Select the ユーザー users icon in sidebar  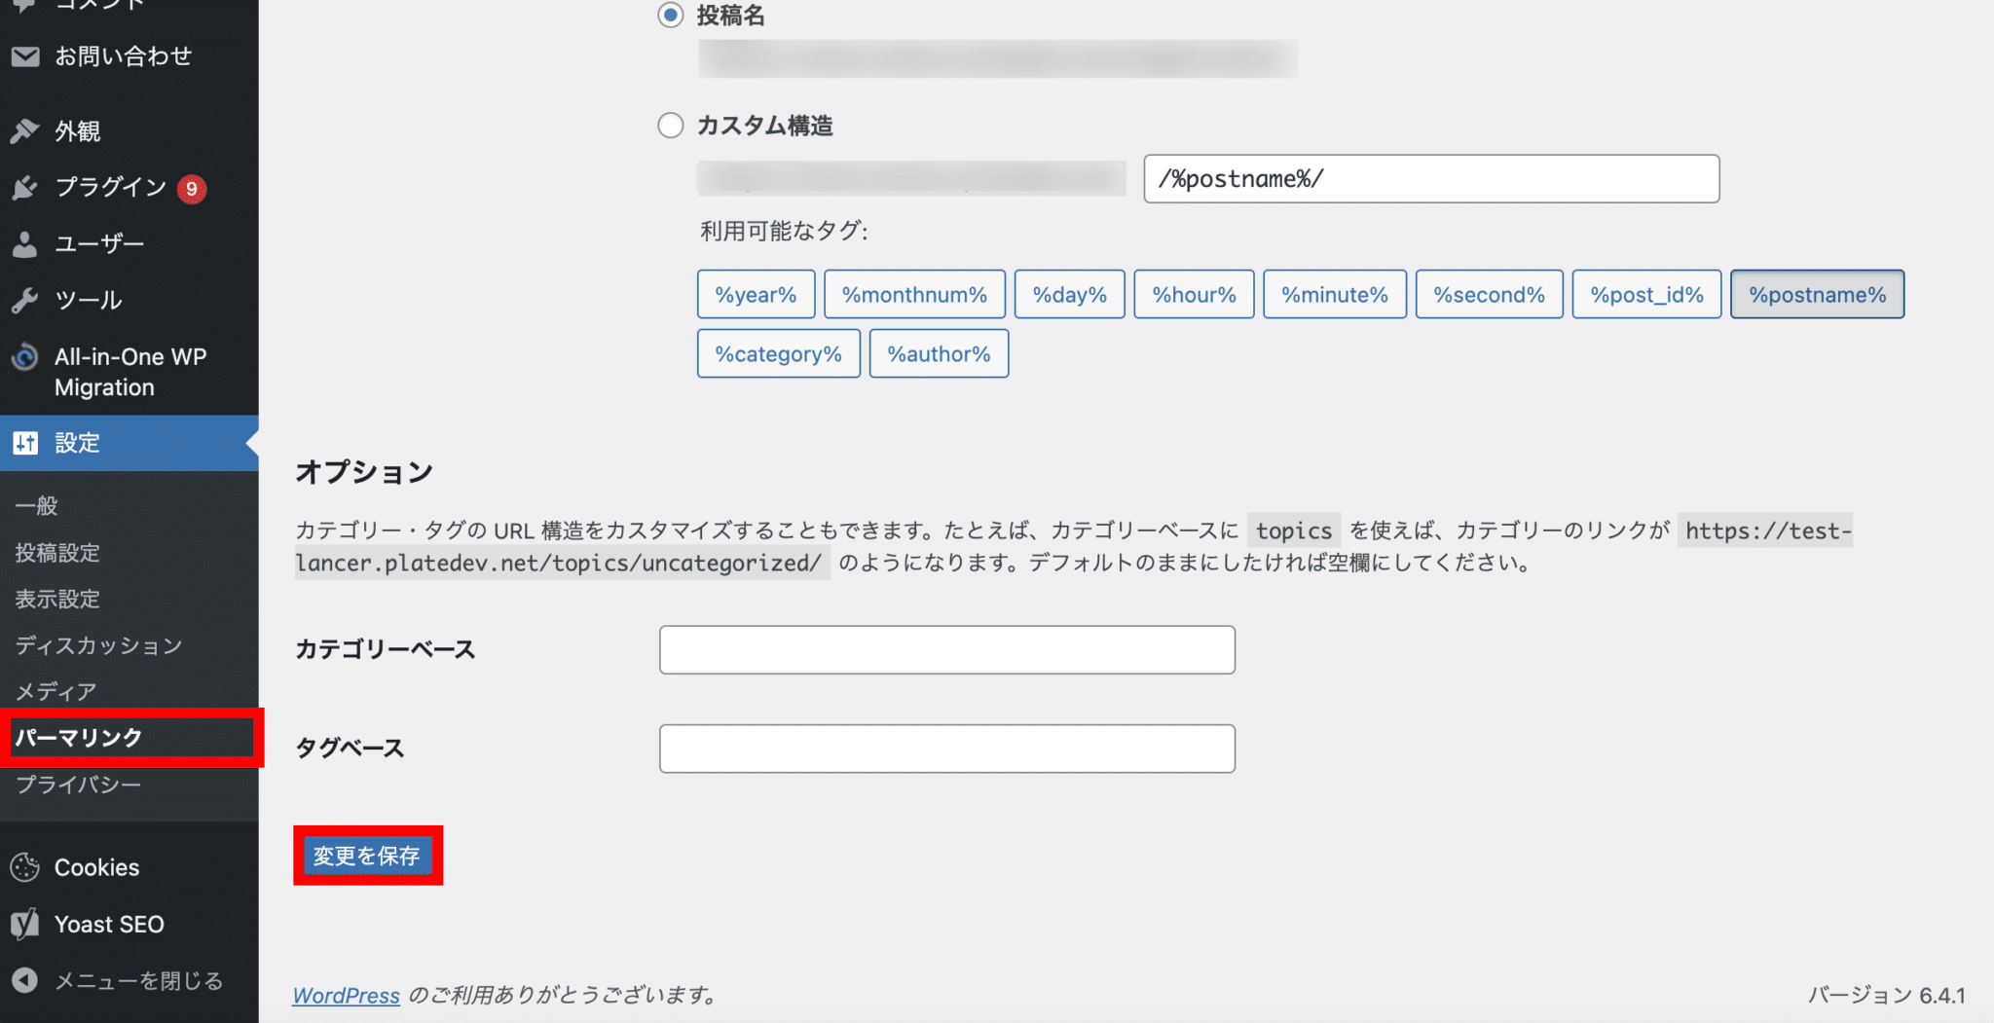pyautogui.click(x=24, y=243)
